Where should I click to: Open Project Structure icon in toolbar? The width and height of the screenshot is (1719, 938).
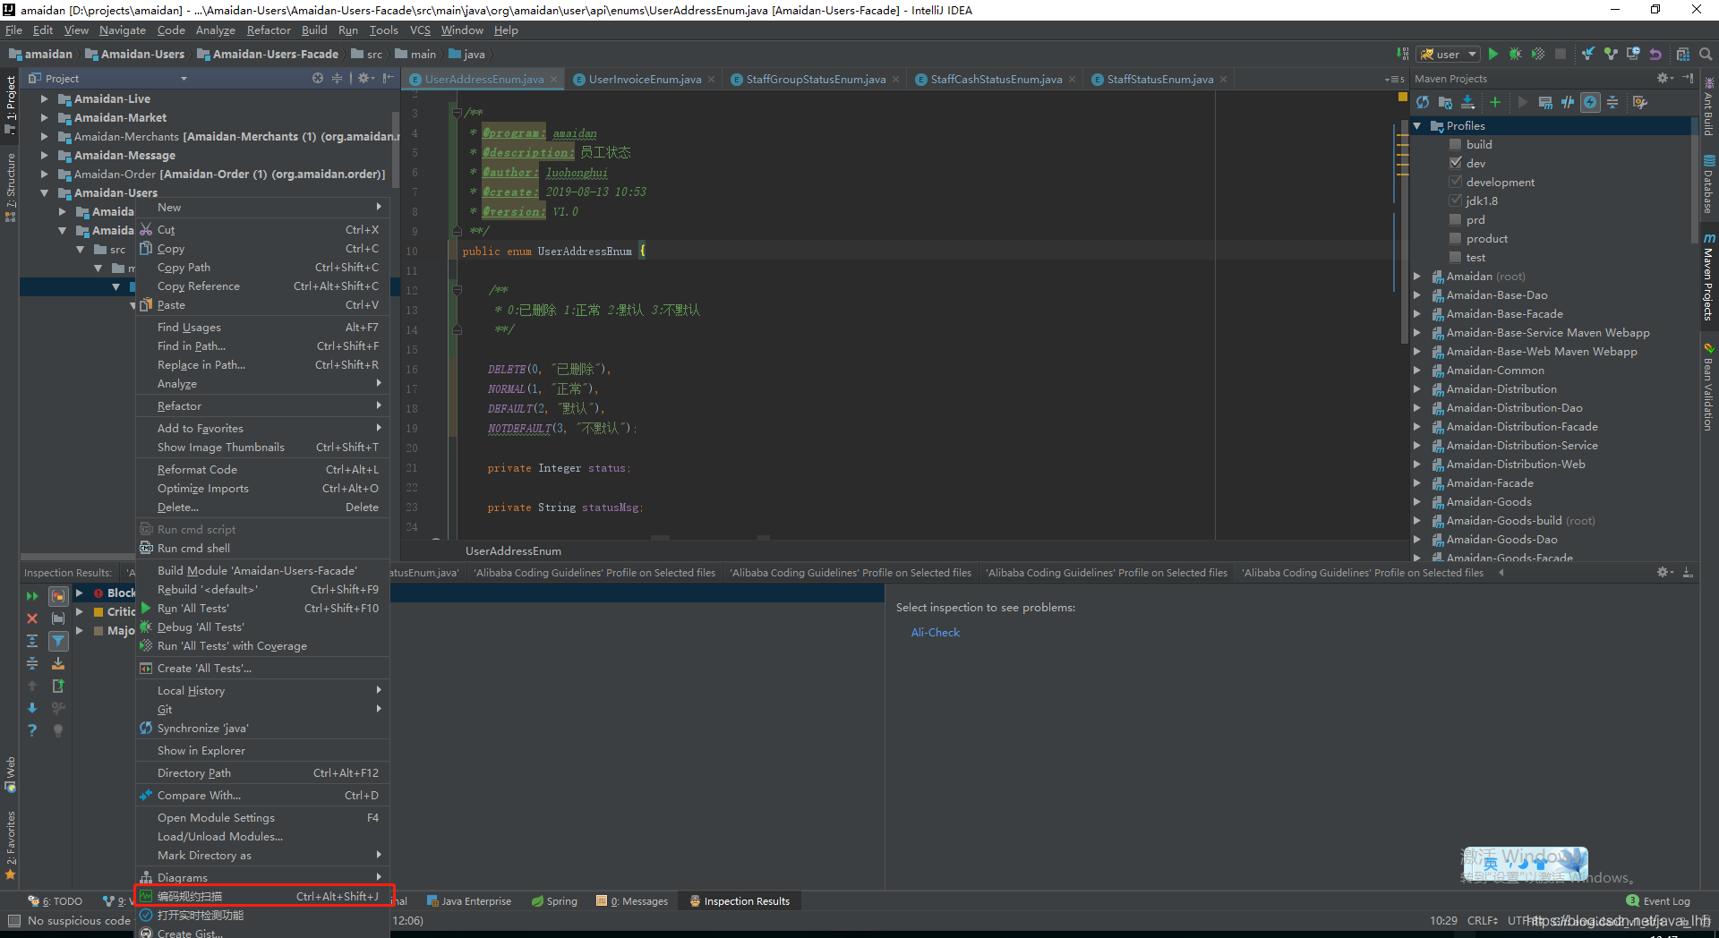(x=1683, y=54)
